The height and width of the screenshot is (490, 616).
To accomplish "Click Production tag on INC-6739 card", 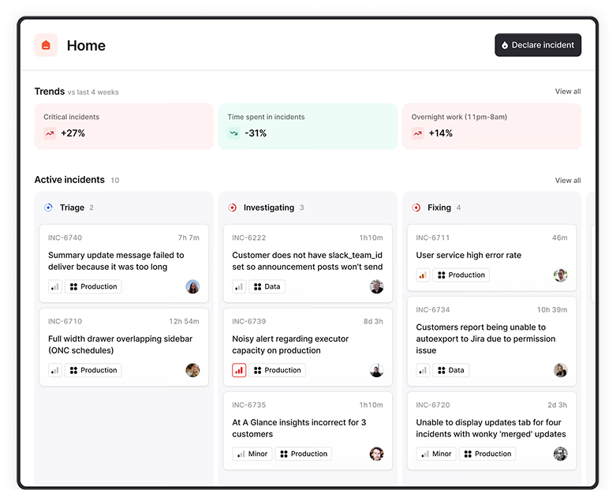I will click(x=277, y=370).
